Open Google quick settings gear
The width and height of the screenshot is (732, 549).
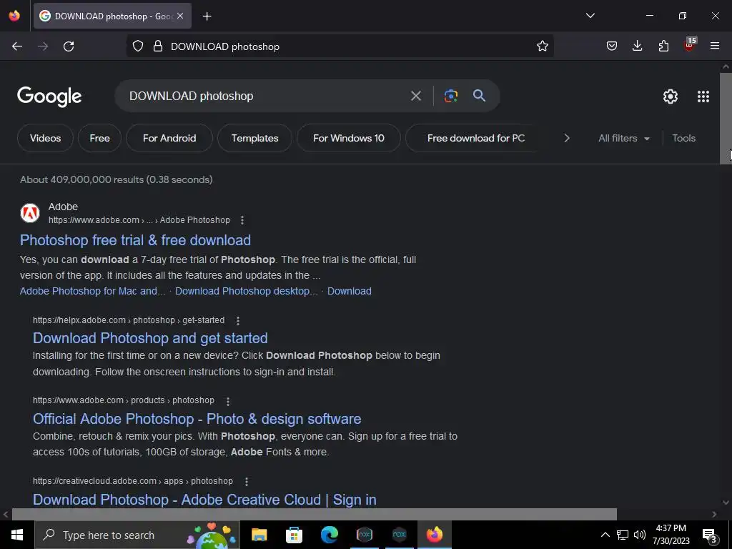[671, 97]
